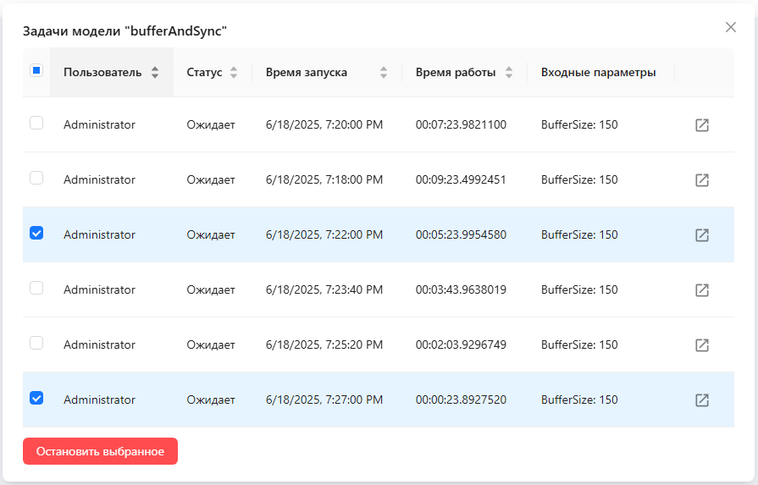Tick the checkbox for 7:23:40 PM task

[36, 289]
